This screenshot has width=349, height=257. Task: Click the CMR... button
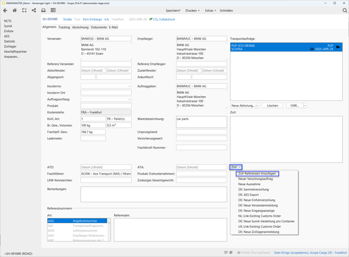(295, 106)
